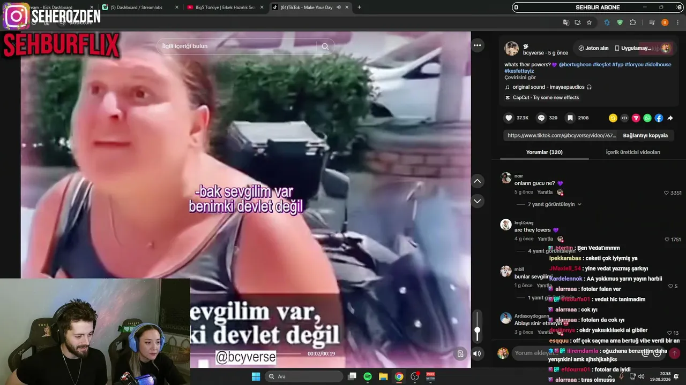
Task: Click the 'Uygulamay...' get app button
Action: (x=633, y=48)
